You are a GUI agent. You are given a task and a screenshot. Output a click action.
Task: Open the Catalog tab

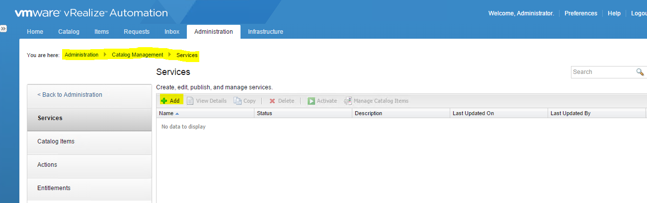pos(69,32)
